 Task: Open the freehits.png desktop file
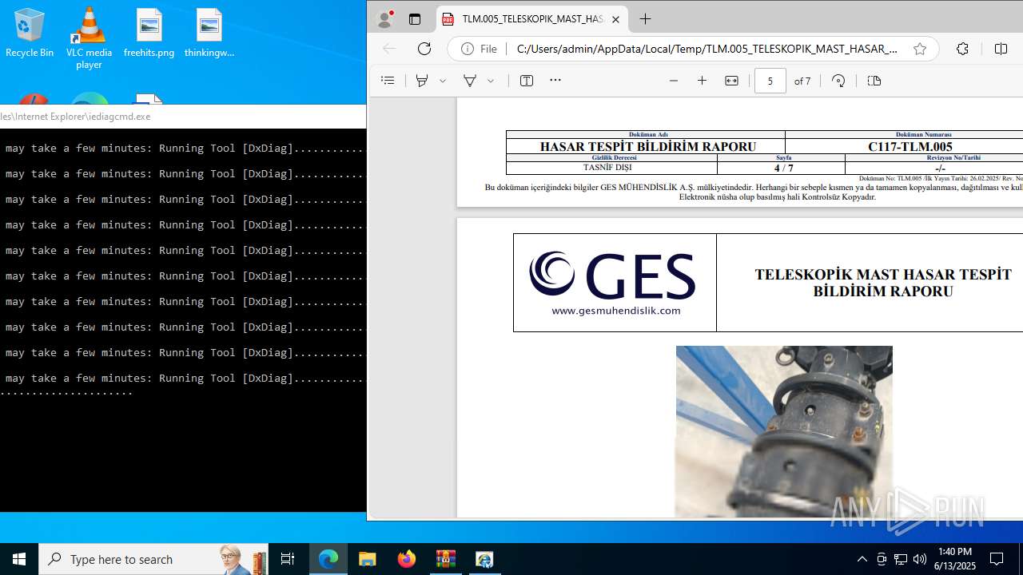[149, 34]
